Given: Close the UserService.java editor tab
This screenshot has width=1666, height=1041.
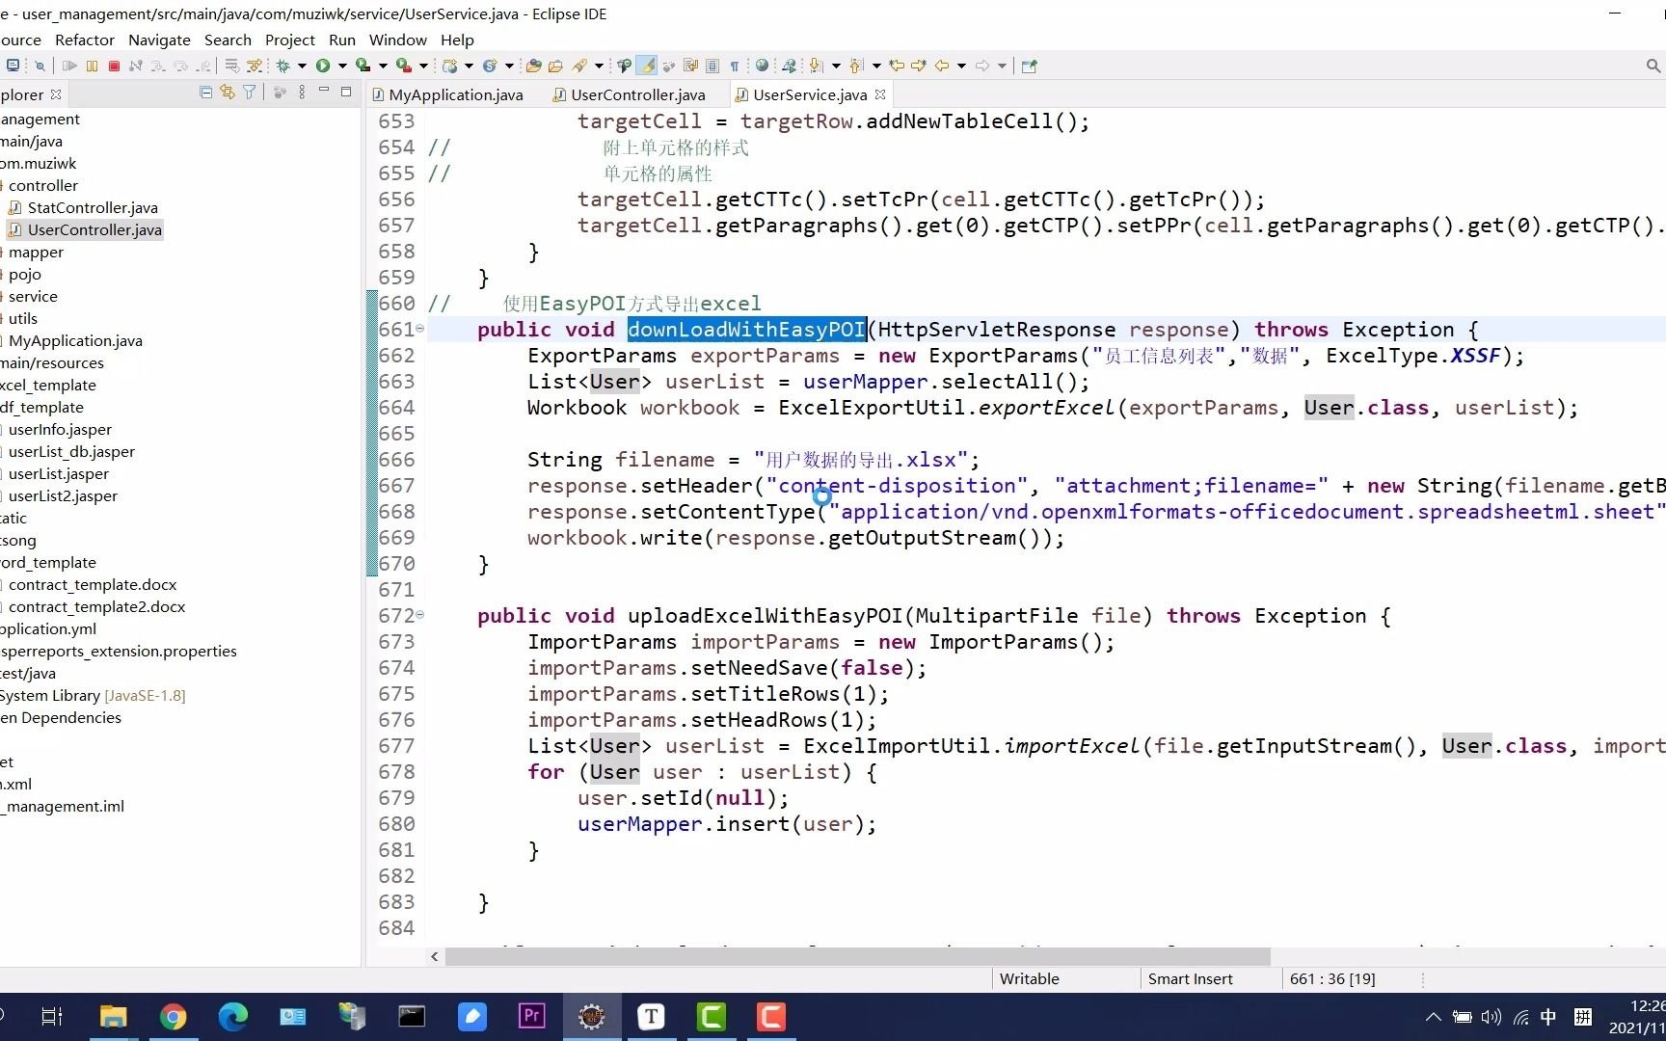Looking at the screenshot, I should [x=880, y=94].
